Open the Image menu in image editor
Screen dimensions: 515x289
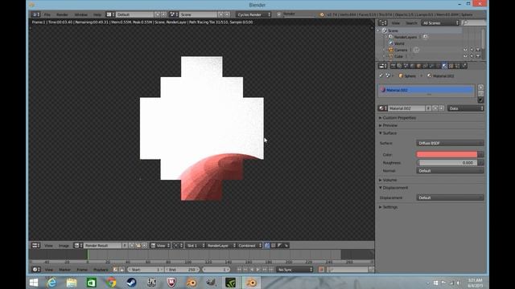tap(64, 246)
